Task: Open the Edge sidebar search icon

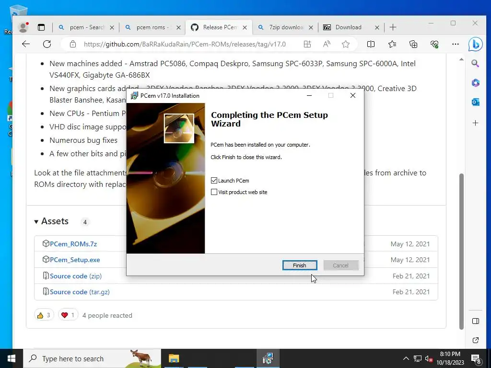Action: (x=475, y=64)
